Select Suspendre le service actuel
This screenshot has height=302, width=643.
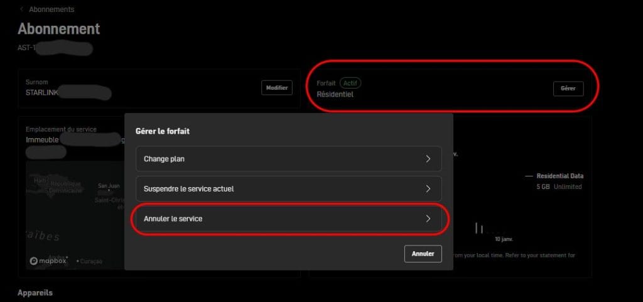click(289, 188)
